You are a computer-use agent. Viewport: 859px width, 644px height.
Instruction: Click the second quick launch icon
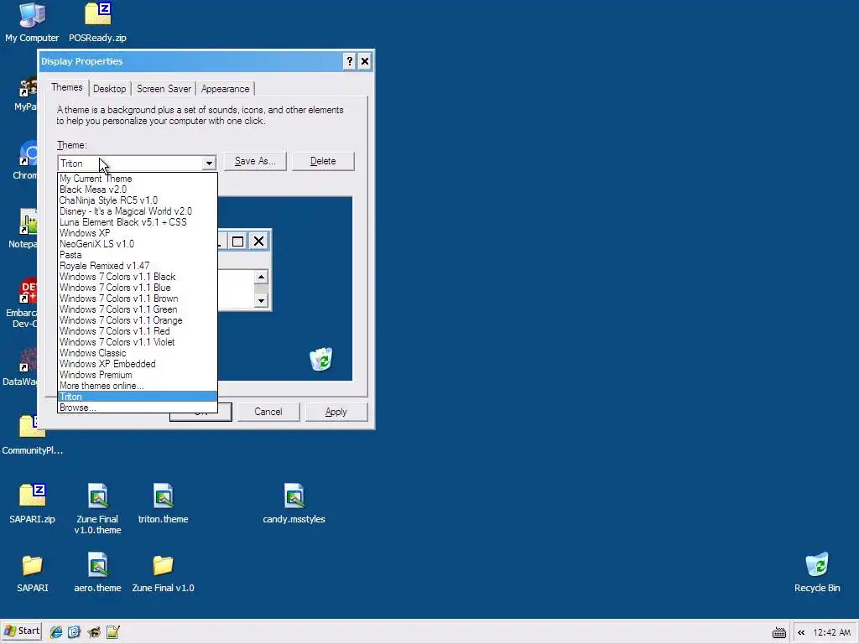point(74,632)
